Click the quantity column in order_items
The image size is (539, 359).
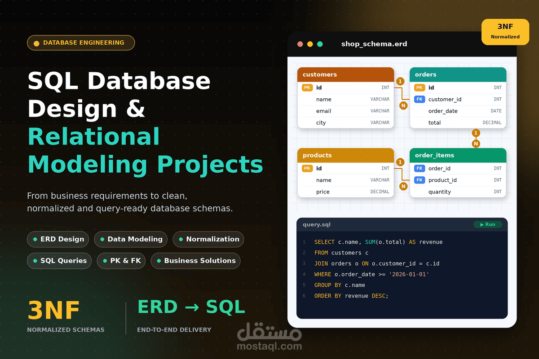click(439, 192)
